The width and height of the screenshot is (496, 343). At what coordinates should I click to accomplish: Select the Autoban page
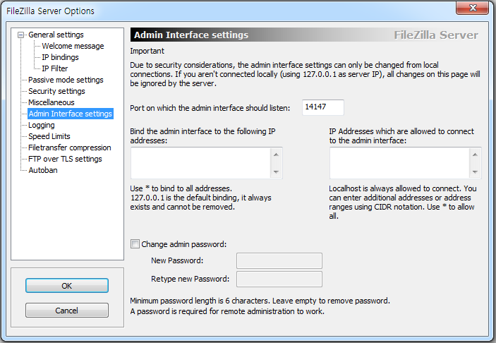(43, 170)
